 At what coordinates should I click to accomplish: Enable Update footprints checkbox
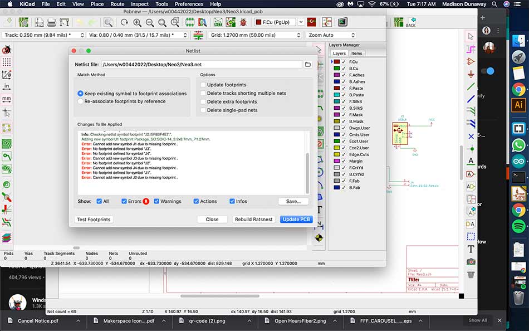(203, 85)
